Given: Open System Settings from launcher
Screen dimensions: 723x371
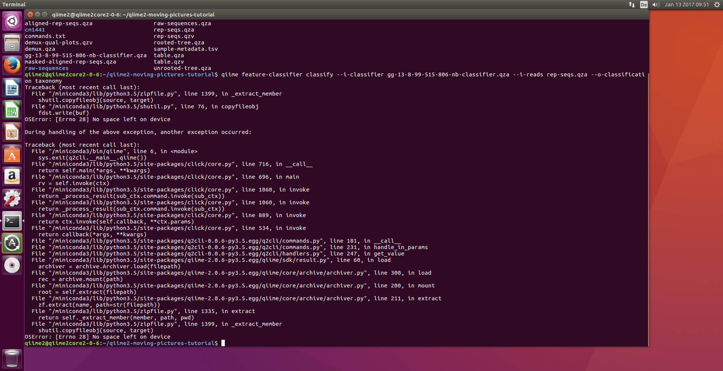Looking at the screenshot, I should 12,199.
